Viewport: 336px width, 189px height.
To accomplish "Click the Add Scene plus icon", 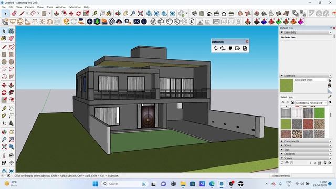I will [287, 163].
